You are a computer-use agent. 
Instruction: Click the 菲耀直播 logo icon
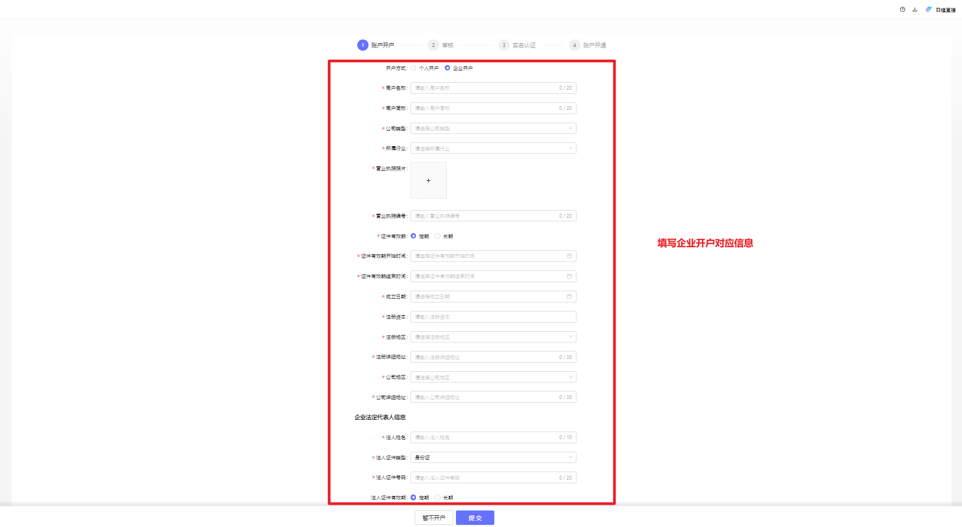[x=929, y=10]
